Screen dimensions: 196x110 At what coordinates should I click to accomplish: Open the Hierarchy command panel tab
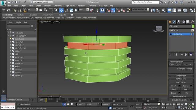[179, 22]
